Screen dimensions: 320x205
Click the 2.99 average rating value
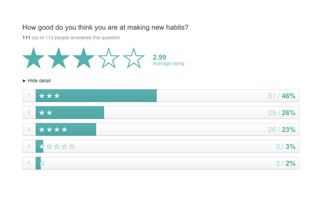point(159,57)
